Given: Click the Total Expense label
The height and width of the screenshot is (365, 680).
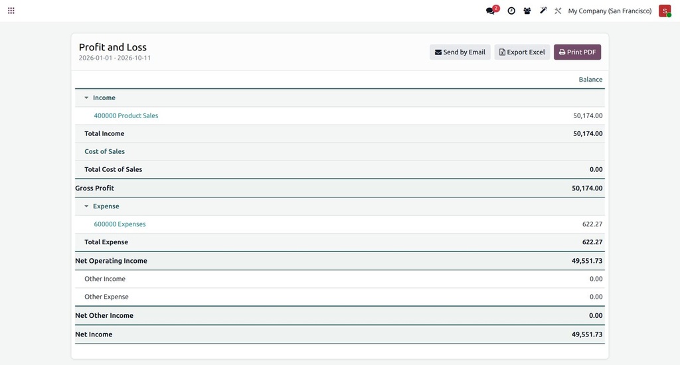Looking at the screenshot, I should pos(106,242).
